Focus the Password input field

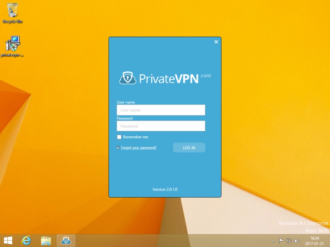pyautogui.click(x=161, y=126)
